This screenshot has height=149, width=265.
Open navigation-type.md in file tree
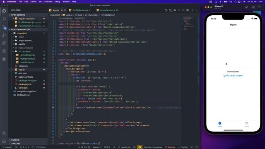(x=26, y=91)
